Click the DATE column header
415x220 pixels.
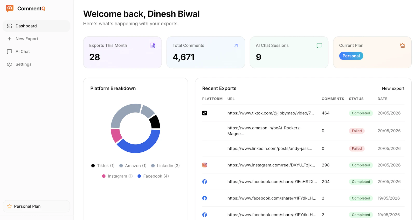click(x=382, y=99)
